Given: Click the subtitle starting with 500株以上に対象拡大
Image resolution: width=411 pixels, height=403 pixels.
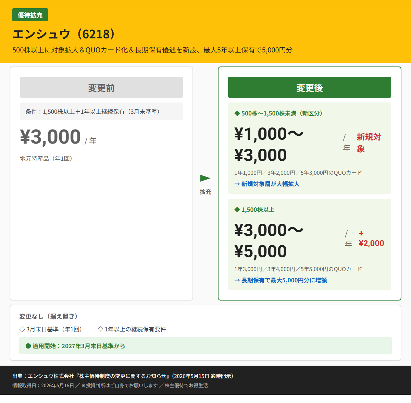Looking at the screenshot, I should point(152,50).
